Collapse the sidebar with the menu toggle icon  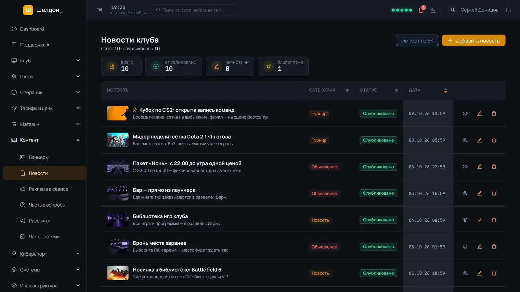tap(100, 10)
